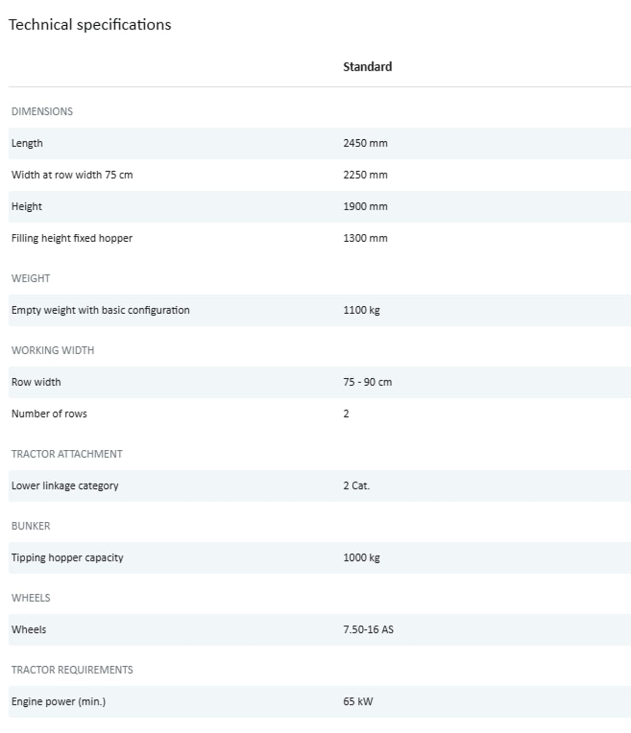Select the Tipping hopper capacity label
Viewport: 631px width, 733px height.
point(67,558)
